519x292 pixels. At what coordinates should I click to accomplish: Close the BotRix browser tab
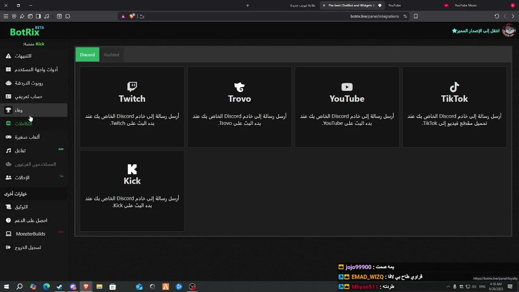point(324,5)
